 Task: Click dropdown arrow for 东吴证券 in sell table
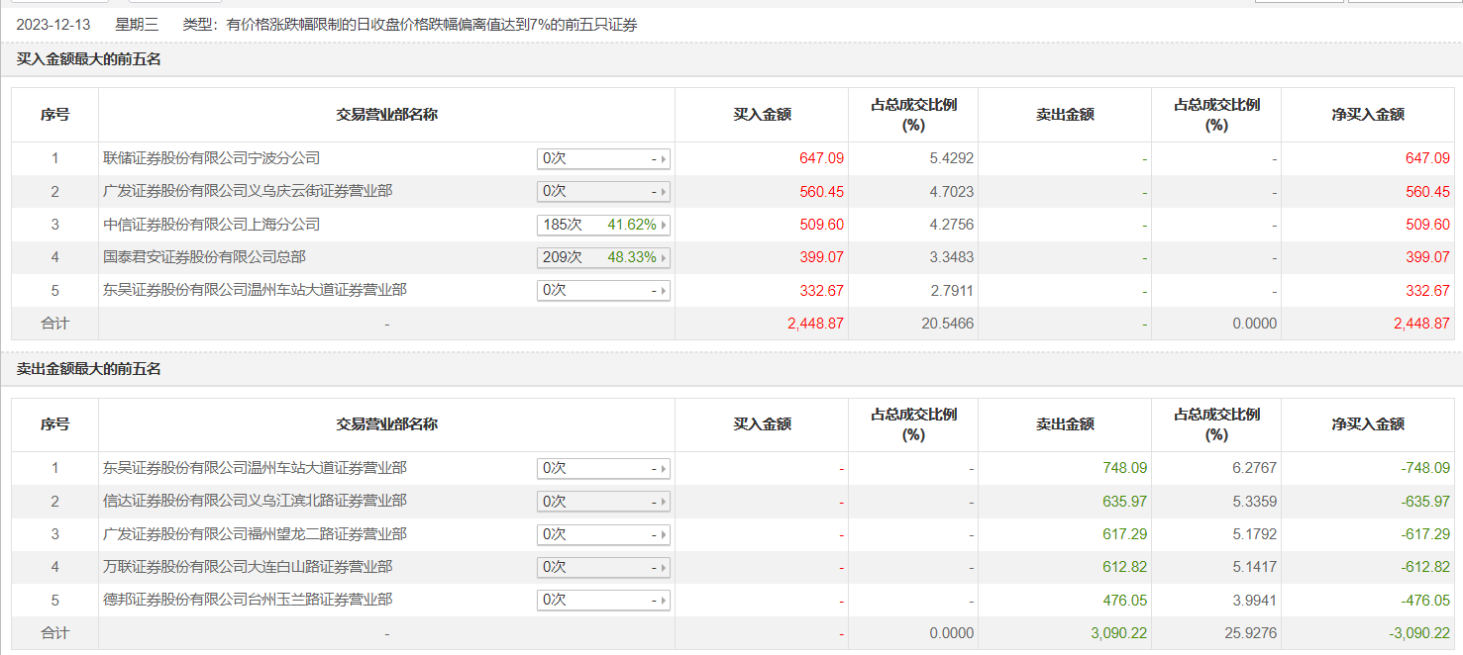pos(663,468)
